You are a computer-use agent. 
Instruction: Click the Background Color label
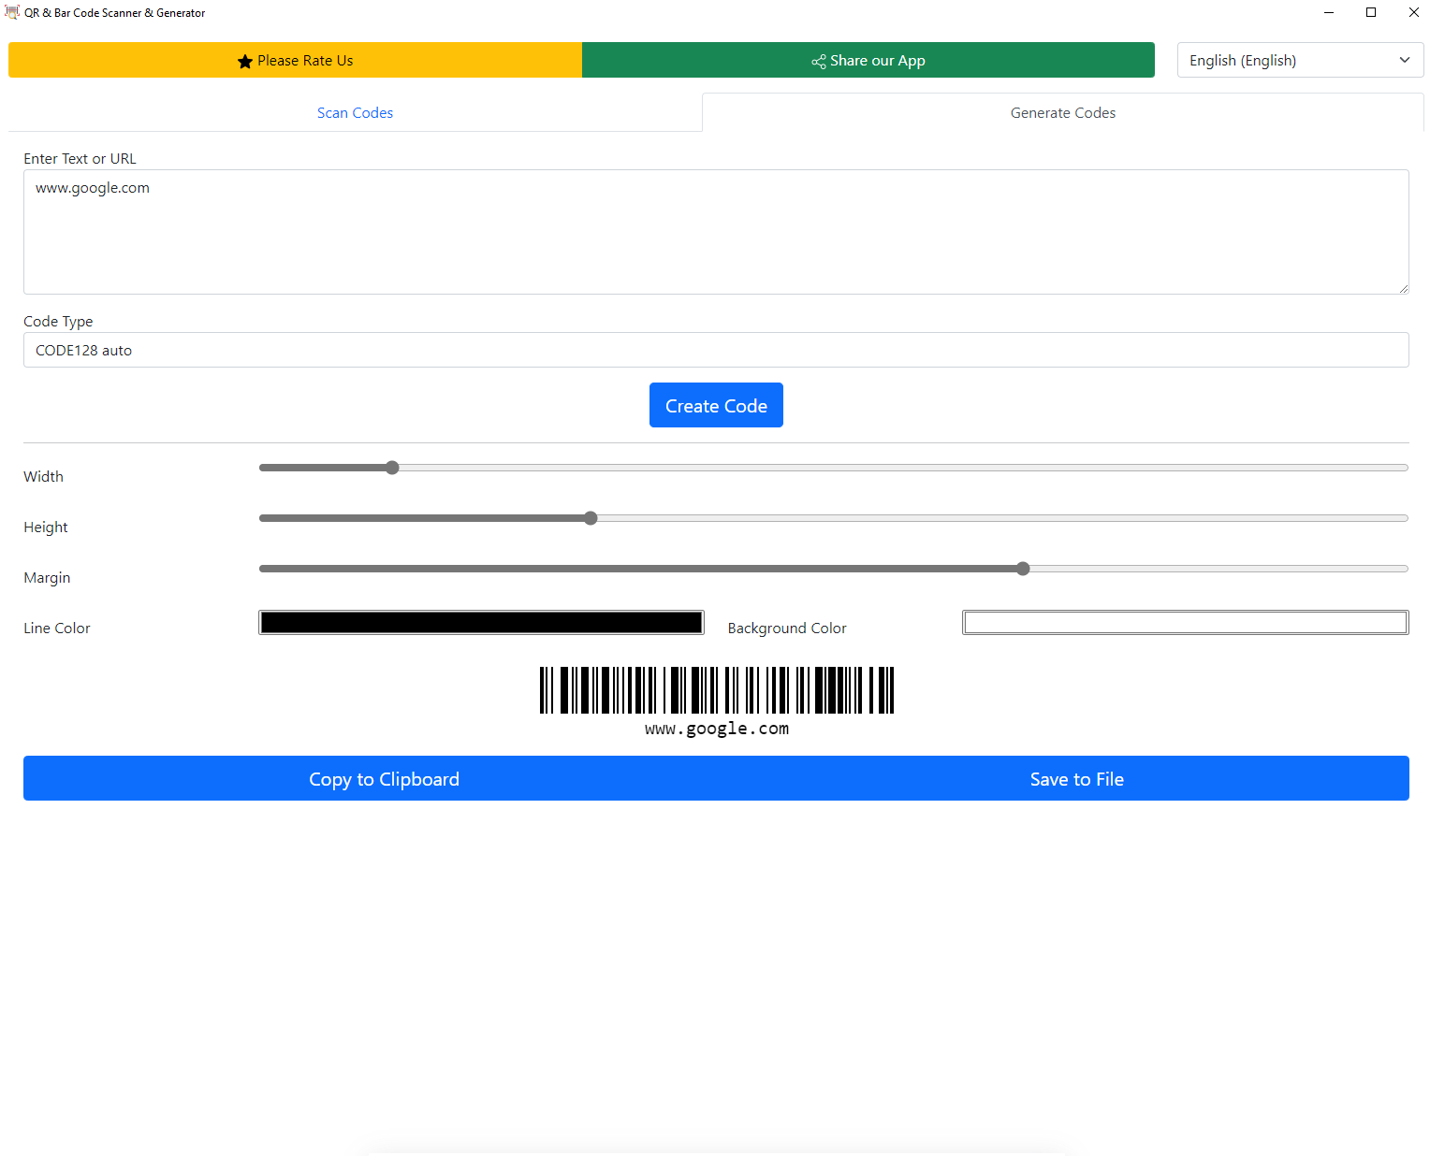click(x=787, y=628)
